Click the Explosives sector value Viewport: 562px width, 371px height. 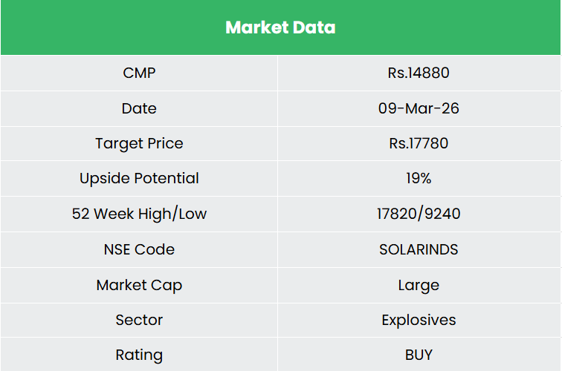pyautogui.click(x=419, y=320)
